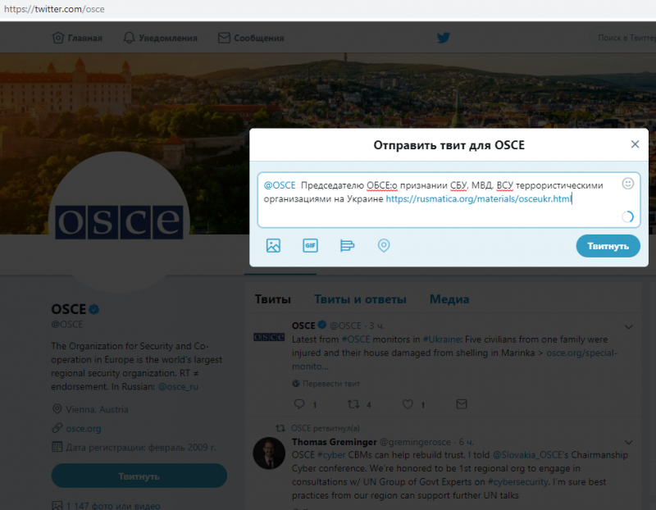Like the OSCE Marinka tweet

pos(408,404)
